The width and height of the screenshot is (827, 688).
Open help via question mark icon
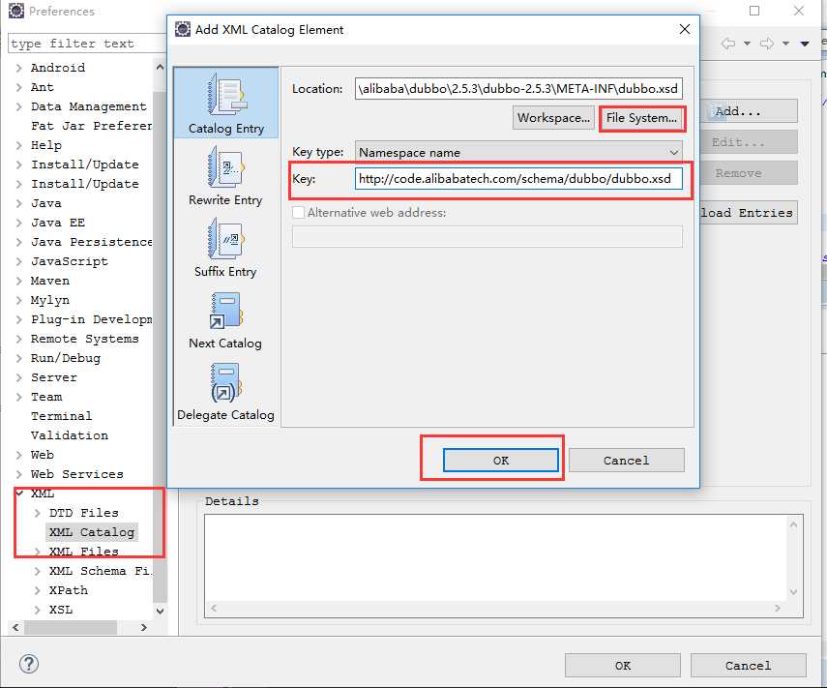click(x=28, y=664)
